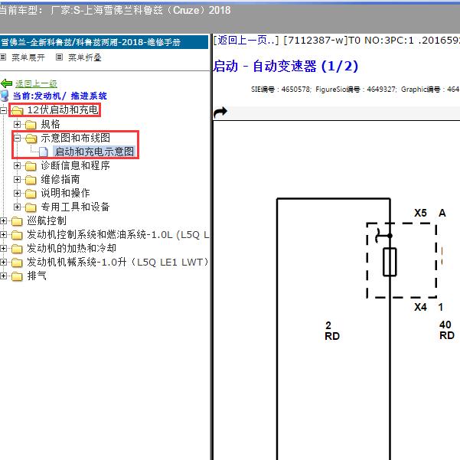Click 当前:发动机/推进系统 breadcrumb text
The height and width of the screenshot is (460, 460).
click(60, 96)
